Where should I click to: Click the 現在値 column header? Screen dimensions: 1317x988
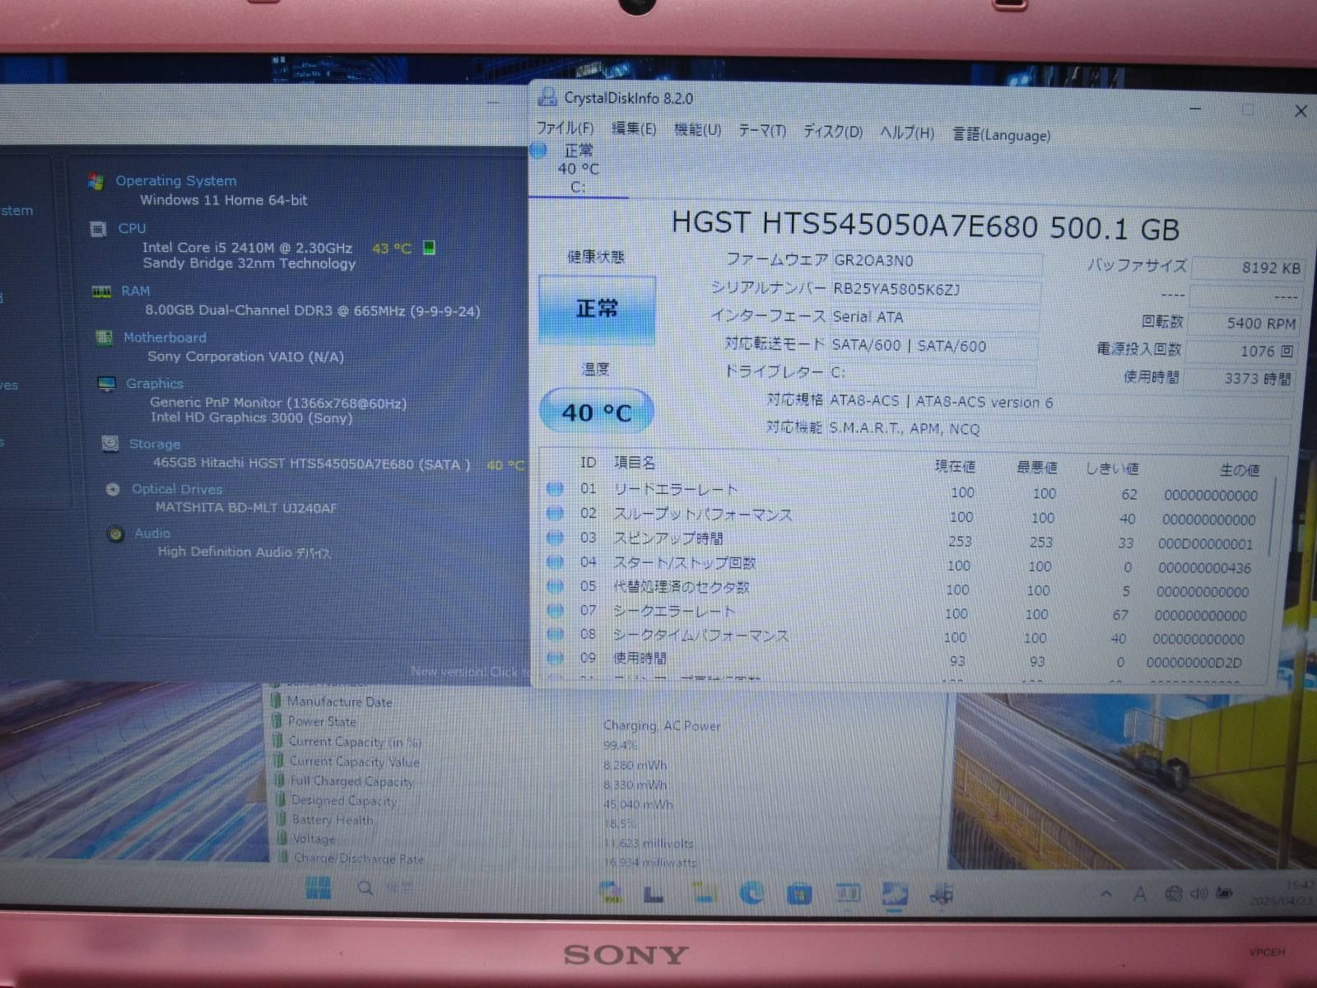click(x=955, y=466)
